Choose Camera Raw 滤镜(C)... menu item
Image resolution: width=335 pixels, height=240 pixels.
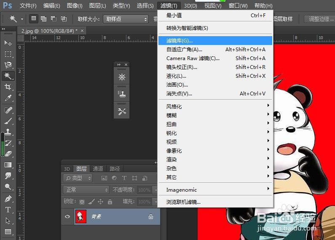[215, 58]
